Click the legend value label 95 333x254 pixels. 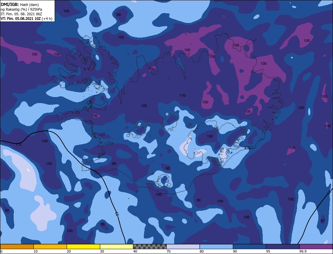point(268,251)
